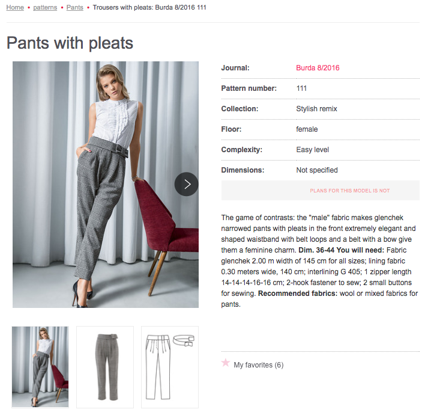The height and width of the screenshot is (412, 425).
Task: Open the Home breadcrumb link
Action: point(15,8)
